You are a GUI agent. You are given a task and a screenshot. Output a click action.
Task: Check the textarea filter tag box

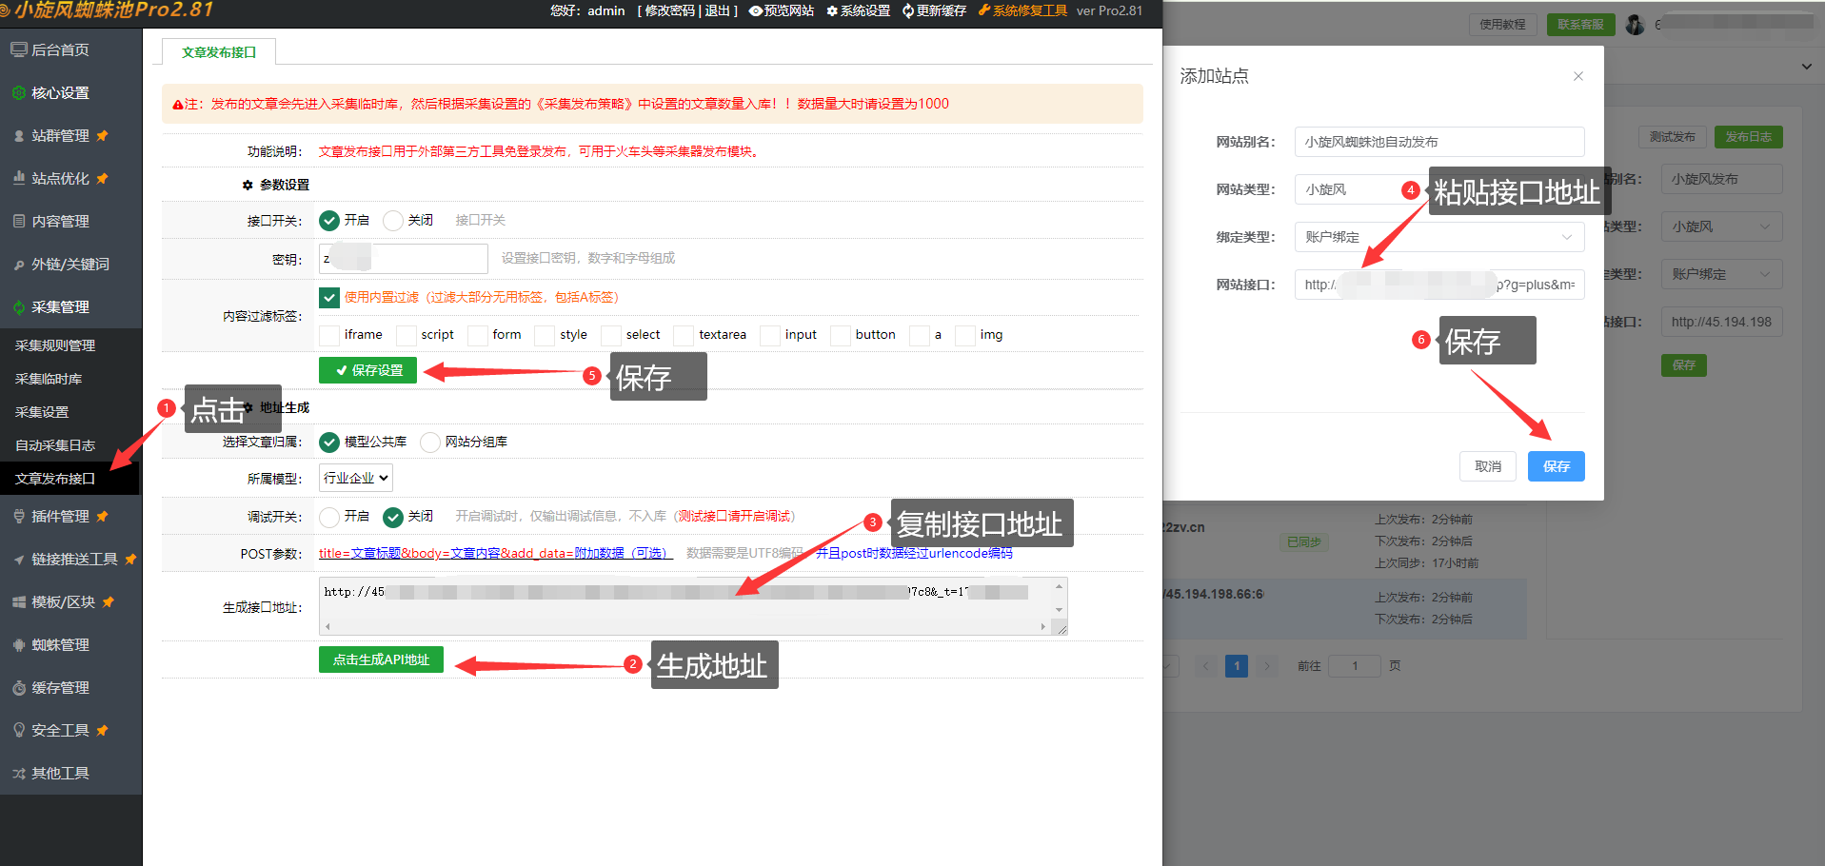coord(684,335)
